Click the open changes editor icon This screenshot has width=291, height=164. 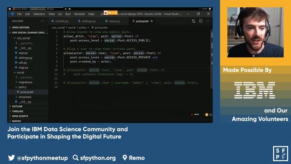193,21
